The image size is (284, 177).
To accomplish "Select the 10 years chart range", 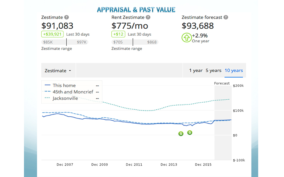I will (x=233, y=71).
